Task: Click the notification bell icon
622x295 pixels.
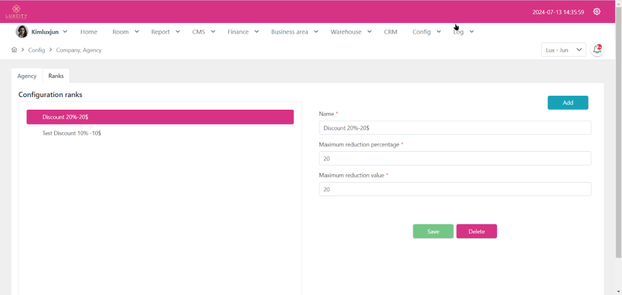Action: (x=597, y=50)
